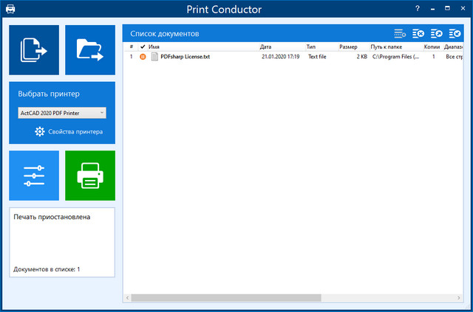
Task: Click the gear icon for printer properties
Action: click(x=40, y=132)
